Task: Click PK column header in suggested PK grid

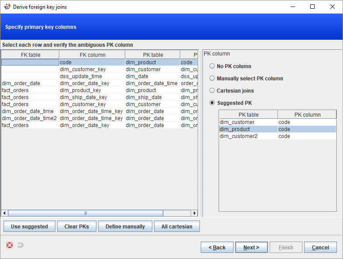Action: click(x=307, y=114)
